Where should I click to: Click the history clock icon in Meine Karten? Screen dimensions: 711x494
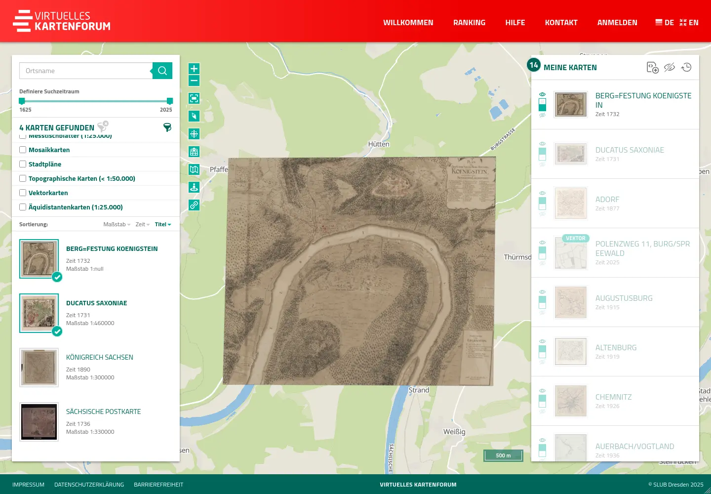(x=686, y=68)
